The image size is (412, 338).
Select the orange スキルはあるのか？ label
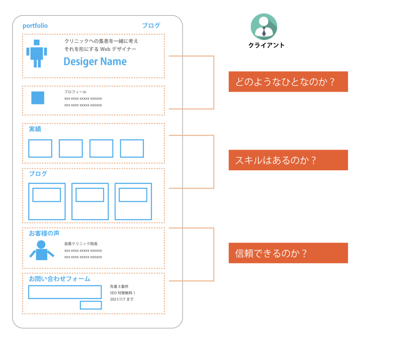(x=288, y=160)
